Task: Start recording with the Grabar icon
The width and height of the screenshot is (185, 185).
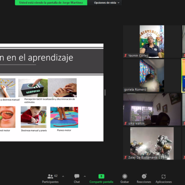Action: 125,176
